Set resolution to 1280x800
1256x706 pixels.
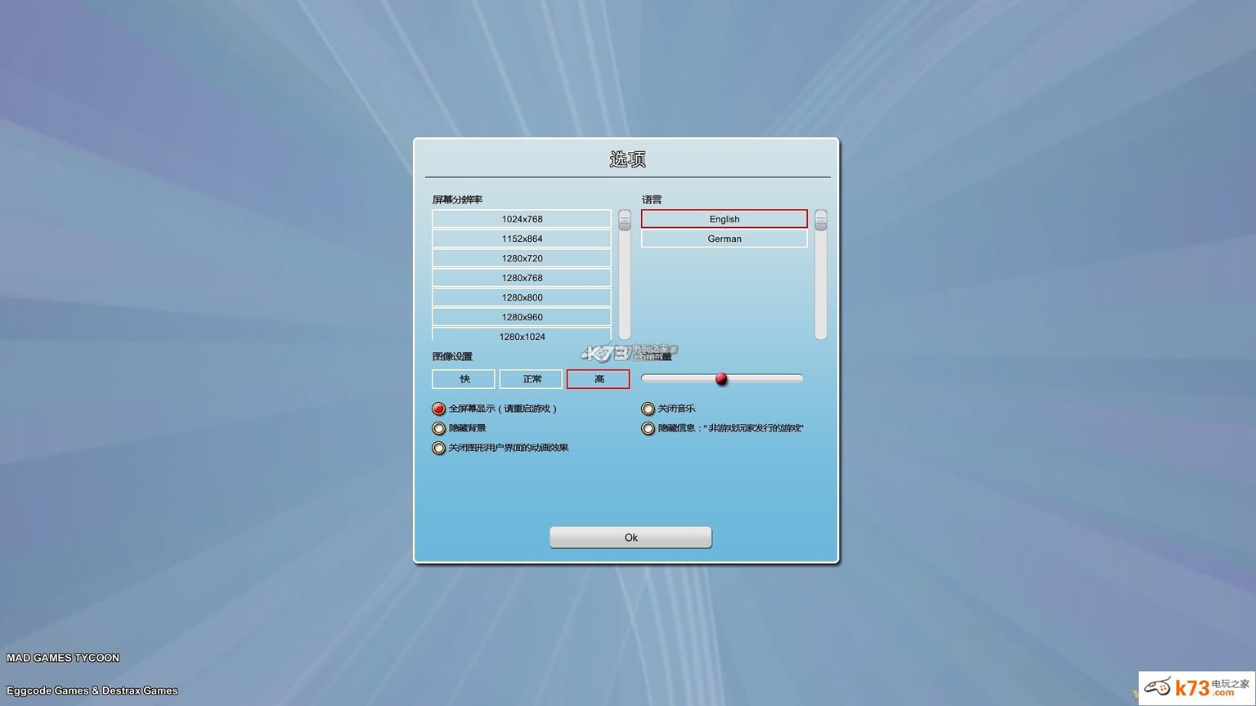tap(522, 297)
